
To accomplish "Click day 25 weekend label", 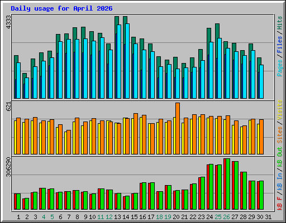I will [x=218, y=217].
